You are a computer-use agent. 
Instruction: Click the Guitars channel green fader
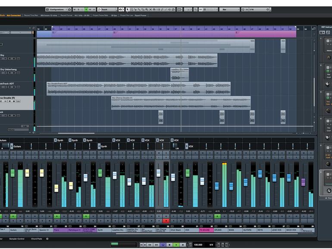click(13, 173)
